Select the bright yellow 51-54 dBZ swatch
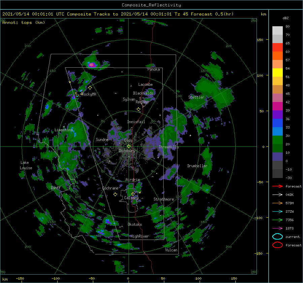The image size is (303, 283). point(277,72)
